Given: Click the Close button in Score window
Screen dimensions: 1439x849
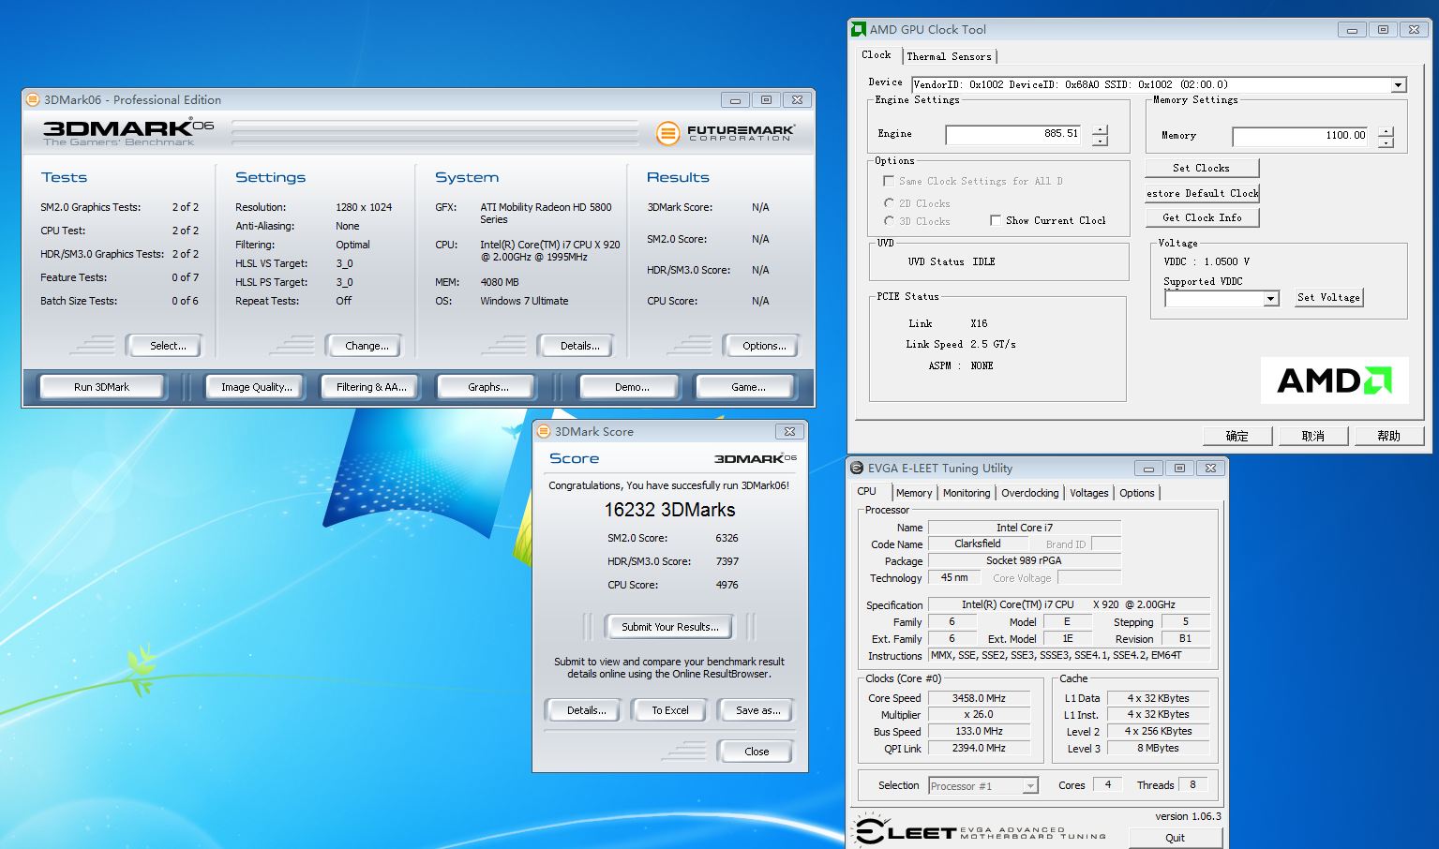Looking at the screenshot, I should pos(757,752).
